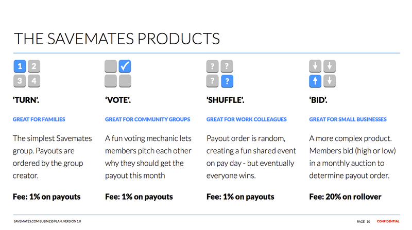The width and height of the screenshot is (412, 230).
Task: Click the red Confidential footer label
Action: 388,221
